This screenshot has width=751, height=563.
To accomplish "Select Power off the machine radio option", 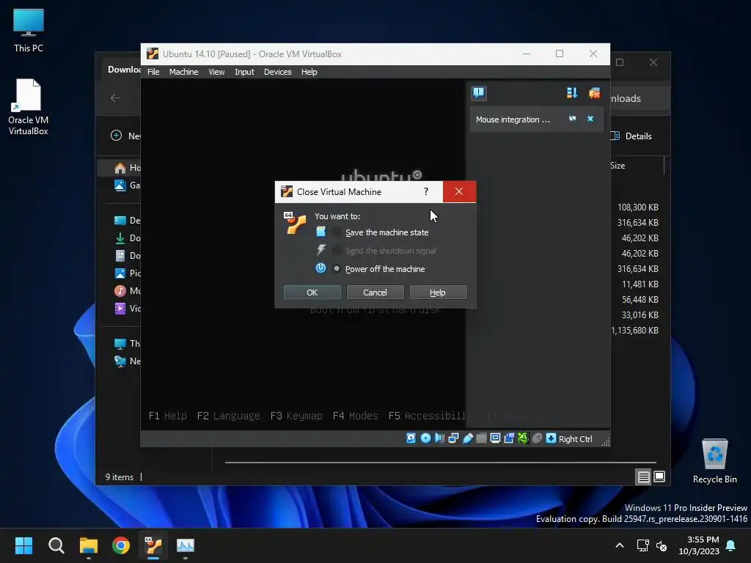I will tap(337, 269).
